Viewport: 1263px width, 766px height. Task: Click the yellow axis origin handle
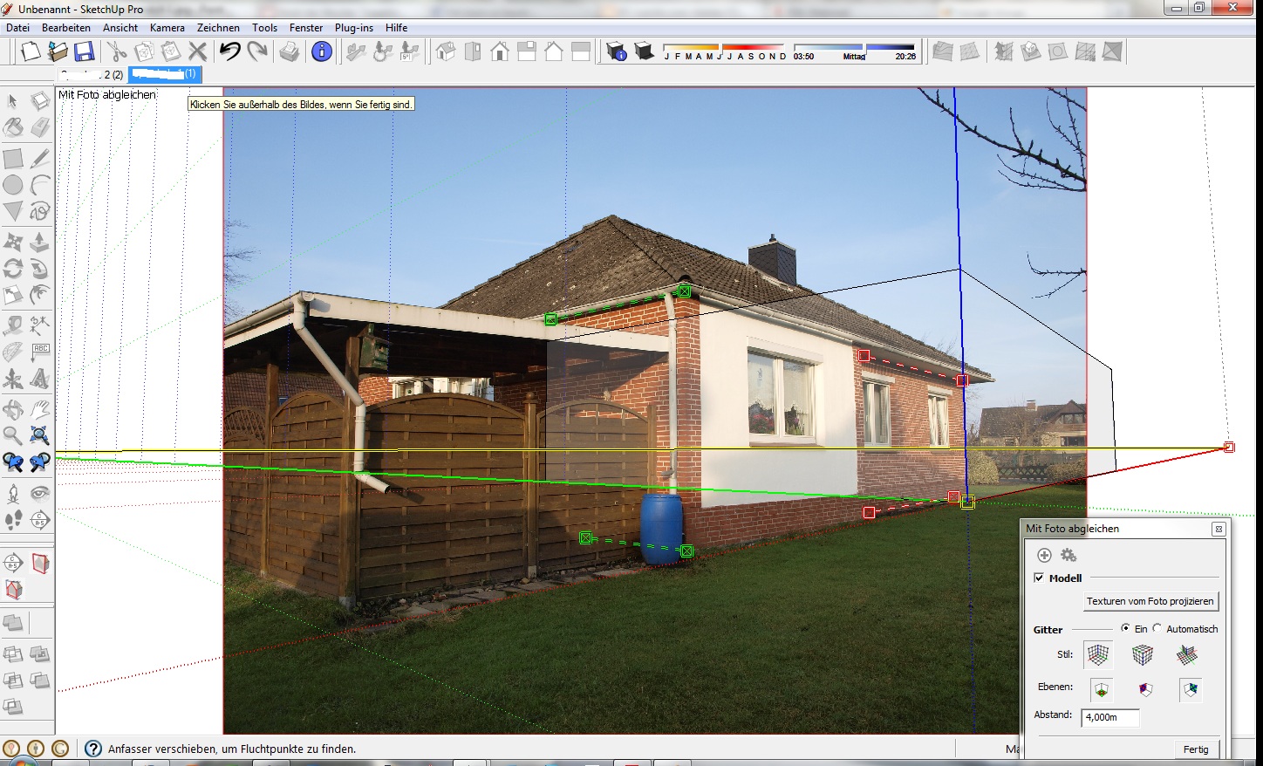967,503
